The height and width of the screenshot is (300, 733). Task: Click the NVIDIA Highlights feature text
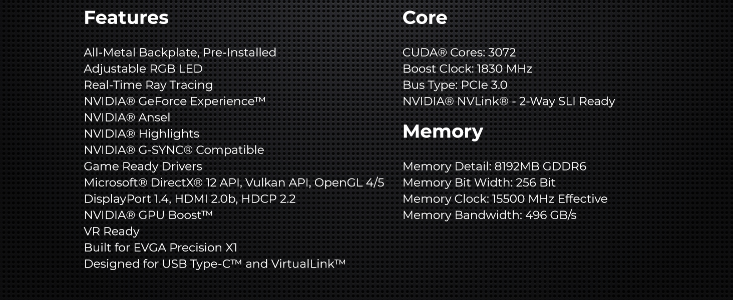coord(142,134)
